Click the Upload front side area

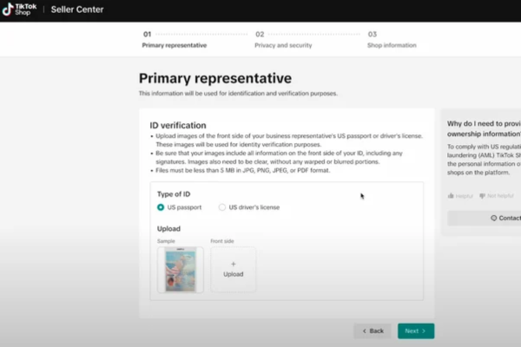(x=234, y=269)
